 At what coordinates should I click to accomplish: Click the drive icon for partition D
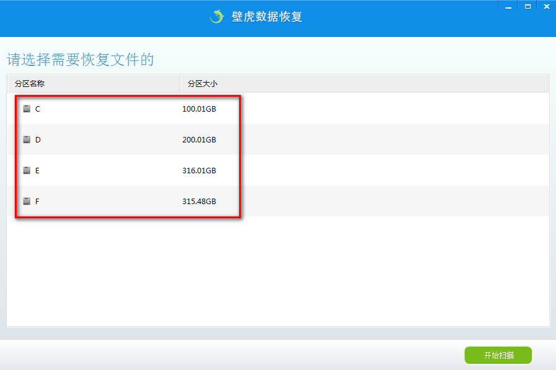point(27,139)
